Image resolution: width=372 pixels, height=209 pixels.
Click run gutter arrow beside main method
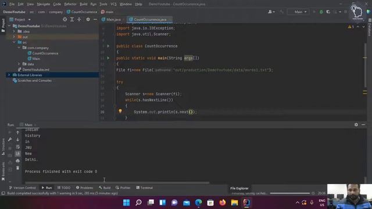(x=108, y=58)
